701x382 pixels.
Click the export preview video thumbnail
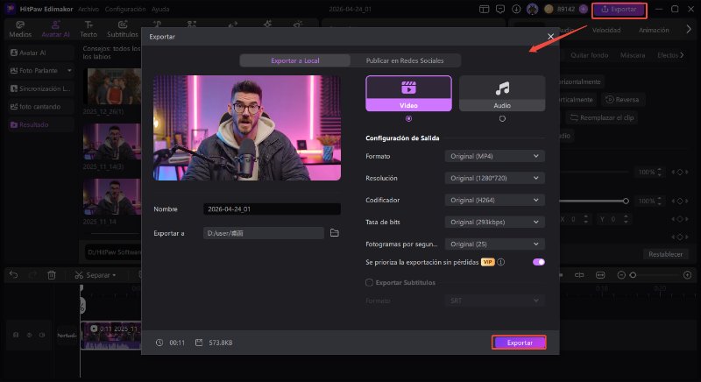(247, 128)
